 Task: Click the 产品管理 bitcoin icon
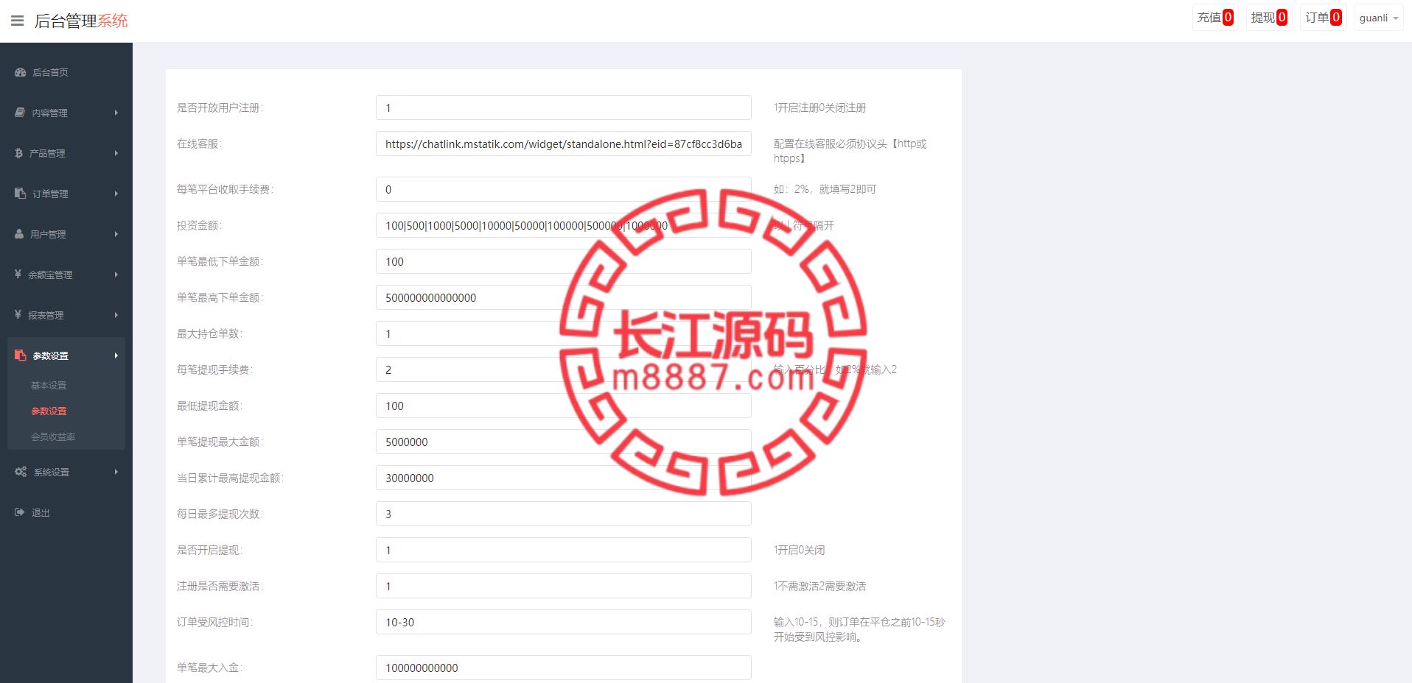tap(18, 153)
